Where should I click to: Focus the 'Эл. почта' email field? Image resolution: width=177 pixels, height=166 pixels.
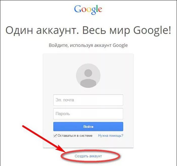pos(88,100)
